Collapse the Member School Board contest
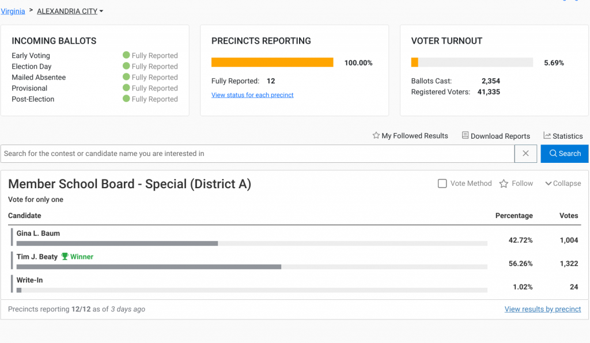The width and height of the screenshot is (590, 343). [x=563, y=184]
